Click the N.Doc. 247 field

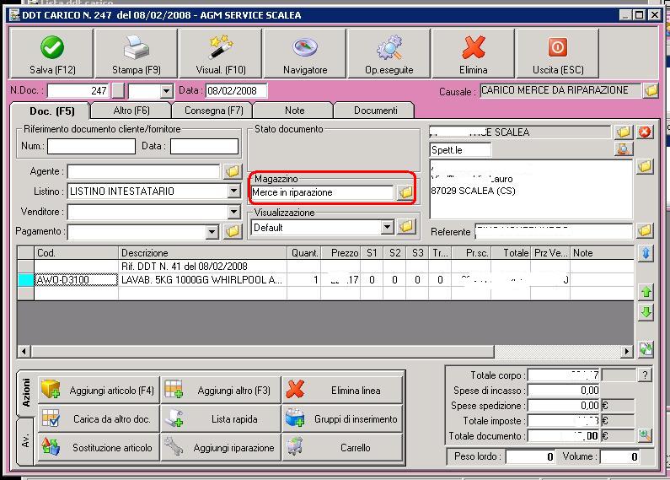[x=78, y=91]
